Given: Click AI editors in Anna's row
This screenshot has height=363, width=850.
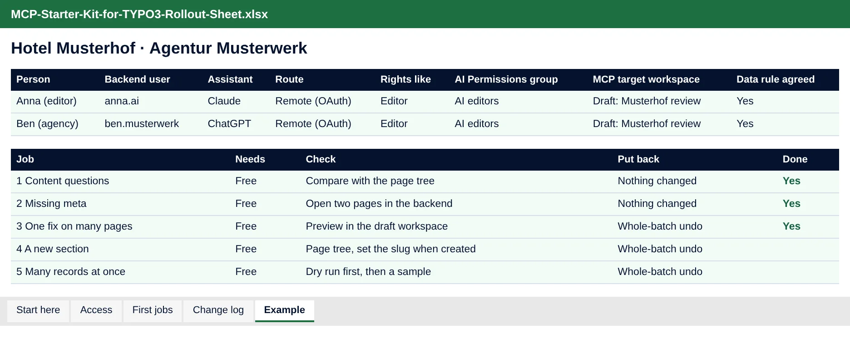Looking at the screenshot, I should point(476,101).
